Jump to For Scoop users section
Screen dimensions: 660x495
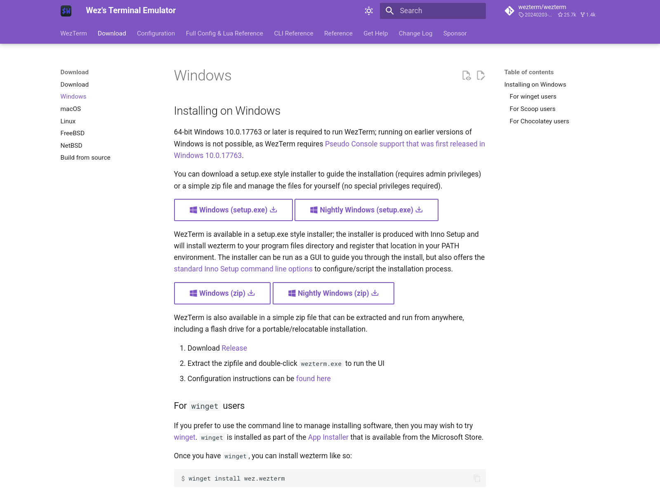point(532,109)
